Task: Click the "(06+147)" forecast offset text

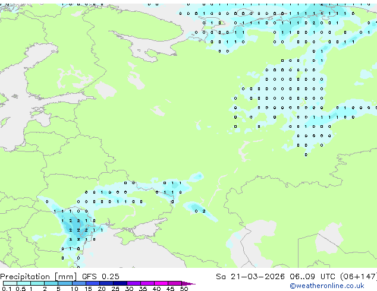Action: [359, 277]
